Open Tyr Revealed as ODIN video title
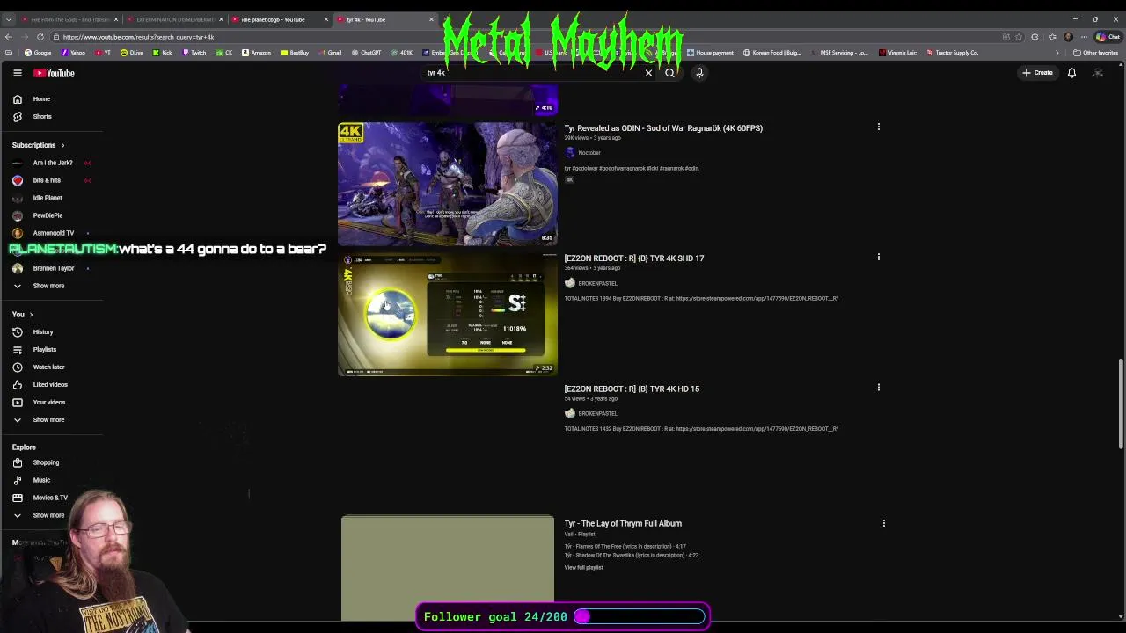This screenshot has height=633, width=1126. pyautogui.click(x=663, y=128)
